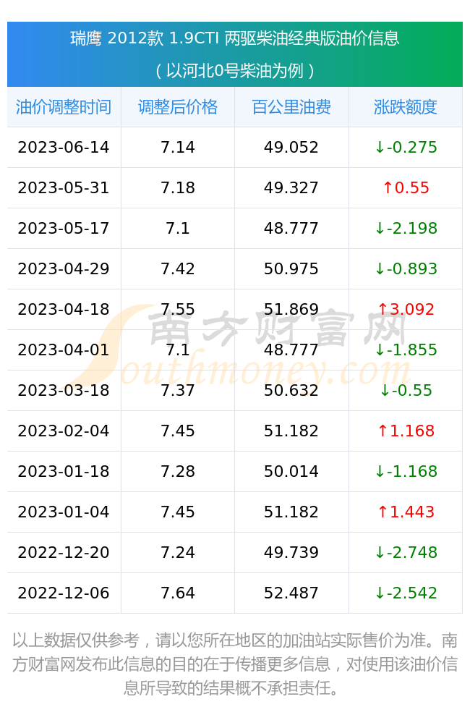
Task: Click the price 7.37 cell
Action: (178, 391)
